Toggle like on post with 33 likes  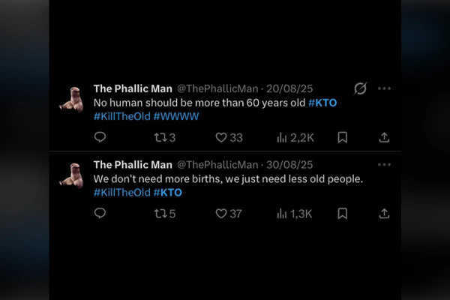(229, 137)
